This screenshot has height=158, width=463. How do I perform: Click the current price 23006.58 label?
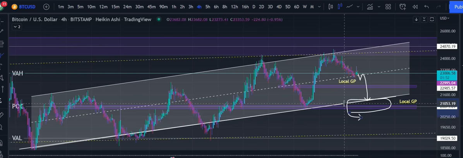[448, 75]
